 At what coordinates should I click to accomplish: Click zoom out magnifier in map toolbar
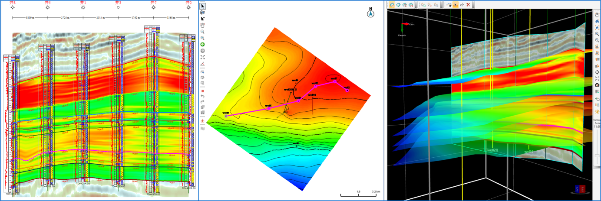(x=203, y=38)
